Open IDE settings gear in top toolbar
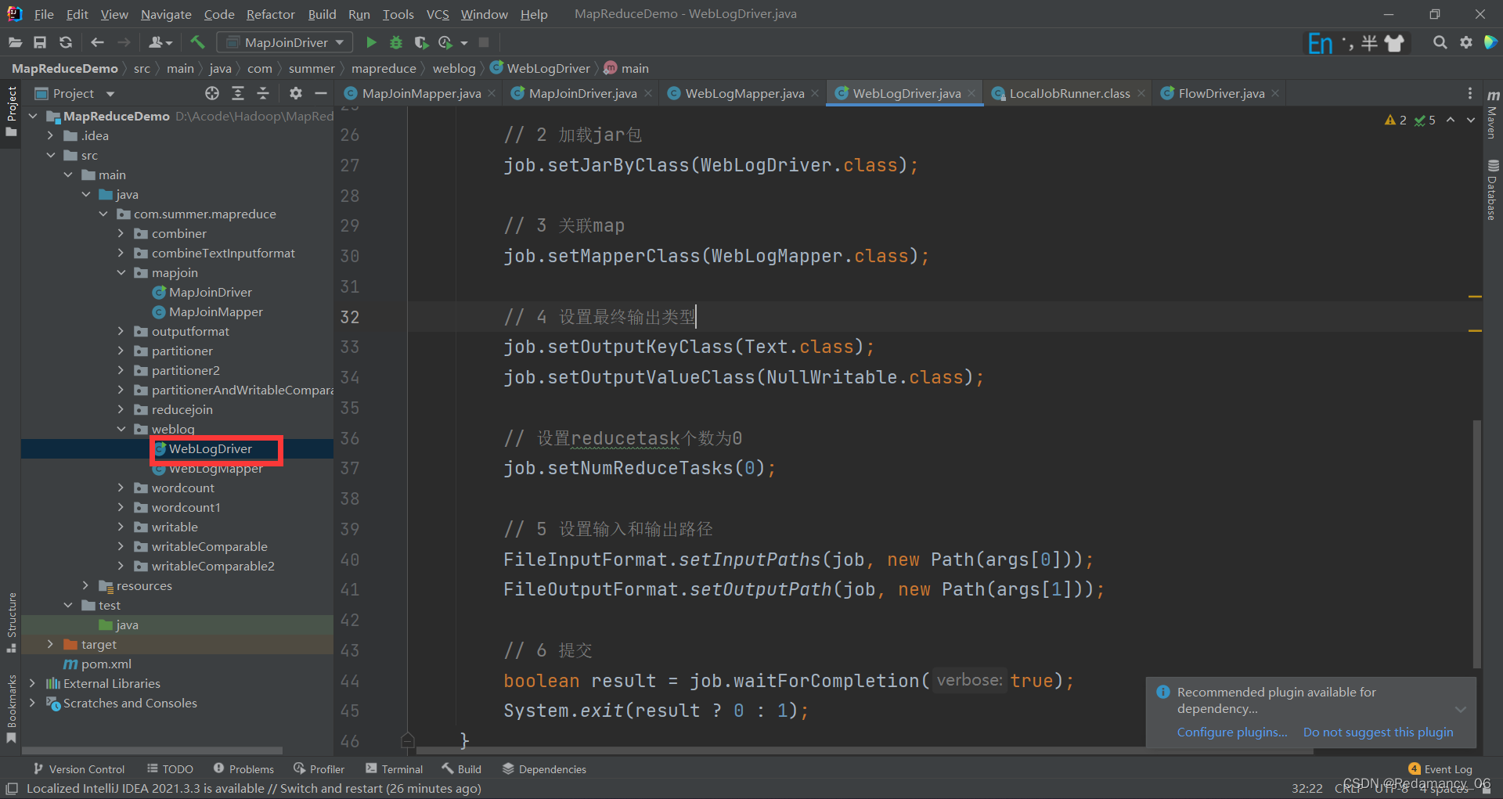Image resolution: width=1503 pixels, height=799 pixels. pos(1465,42)
